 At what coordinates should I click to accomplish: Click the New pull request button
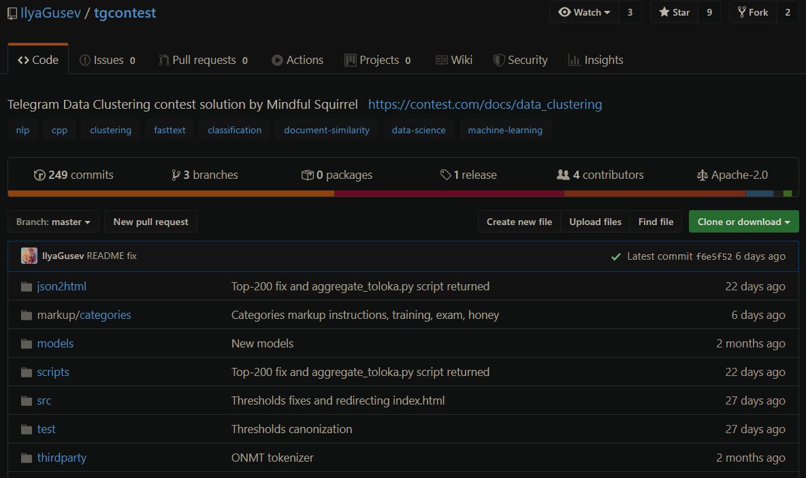click(x=150, y=222)
